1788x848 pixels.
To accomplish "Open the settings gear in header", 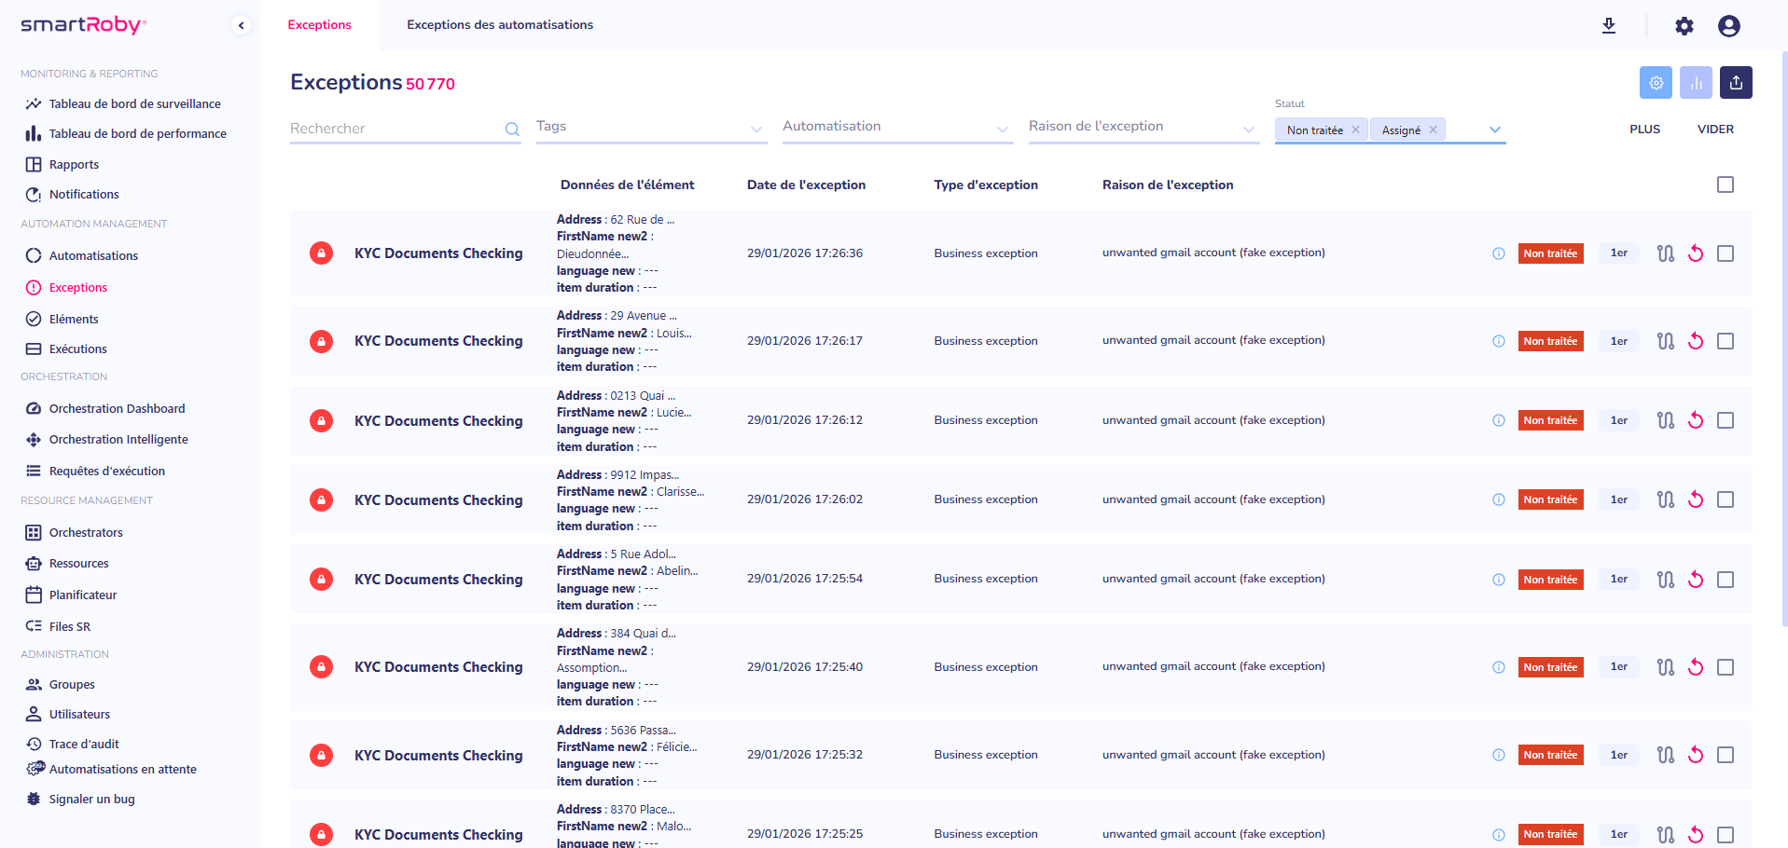I will coord(1684,26).
